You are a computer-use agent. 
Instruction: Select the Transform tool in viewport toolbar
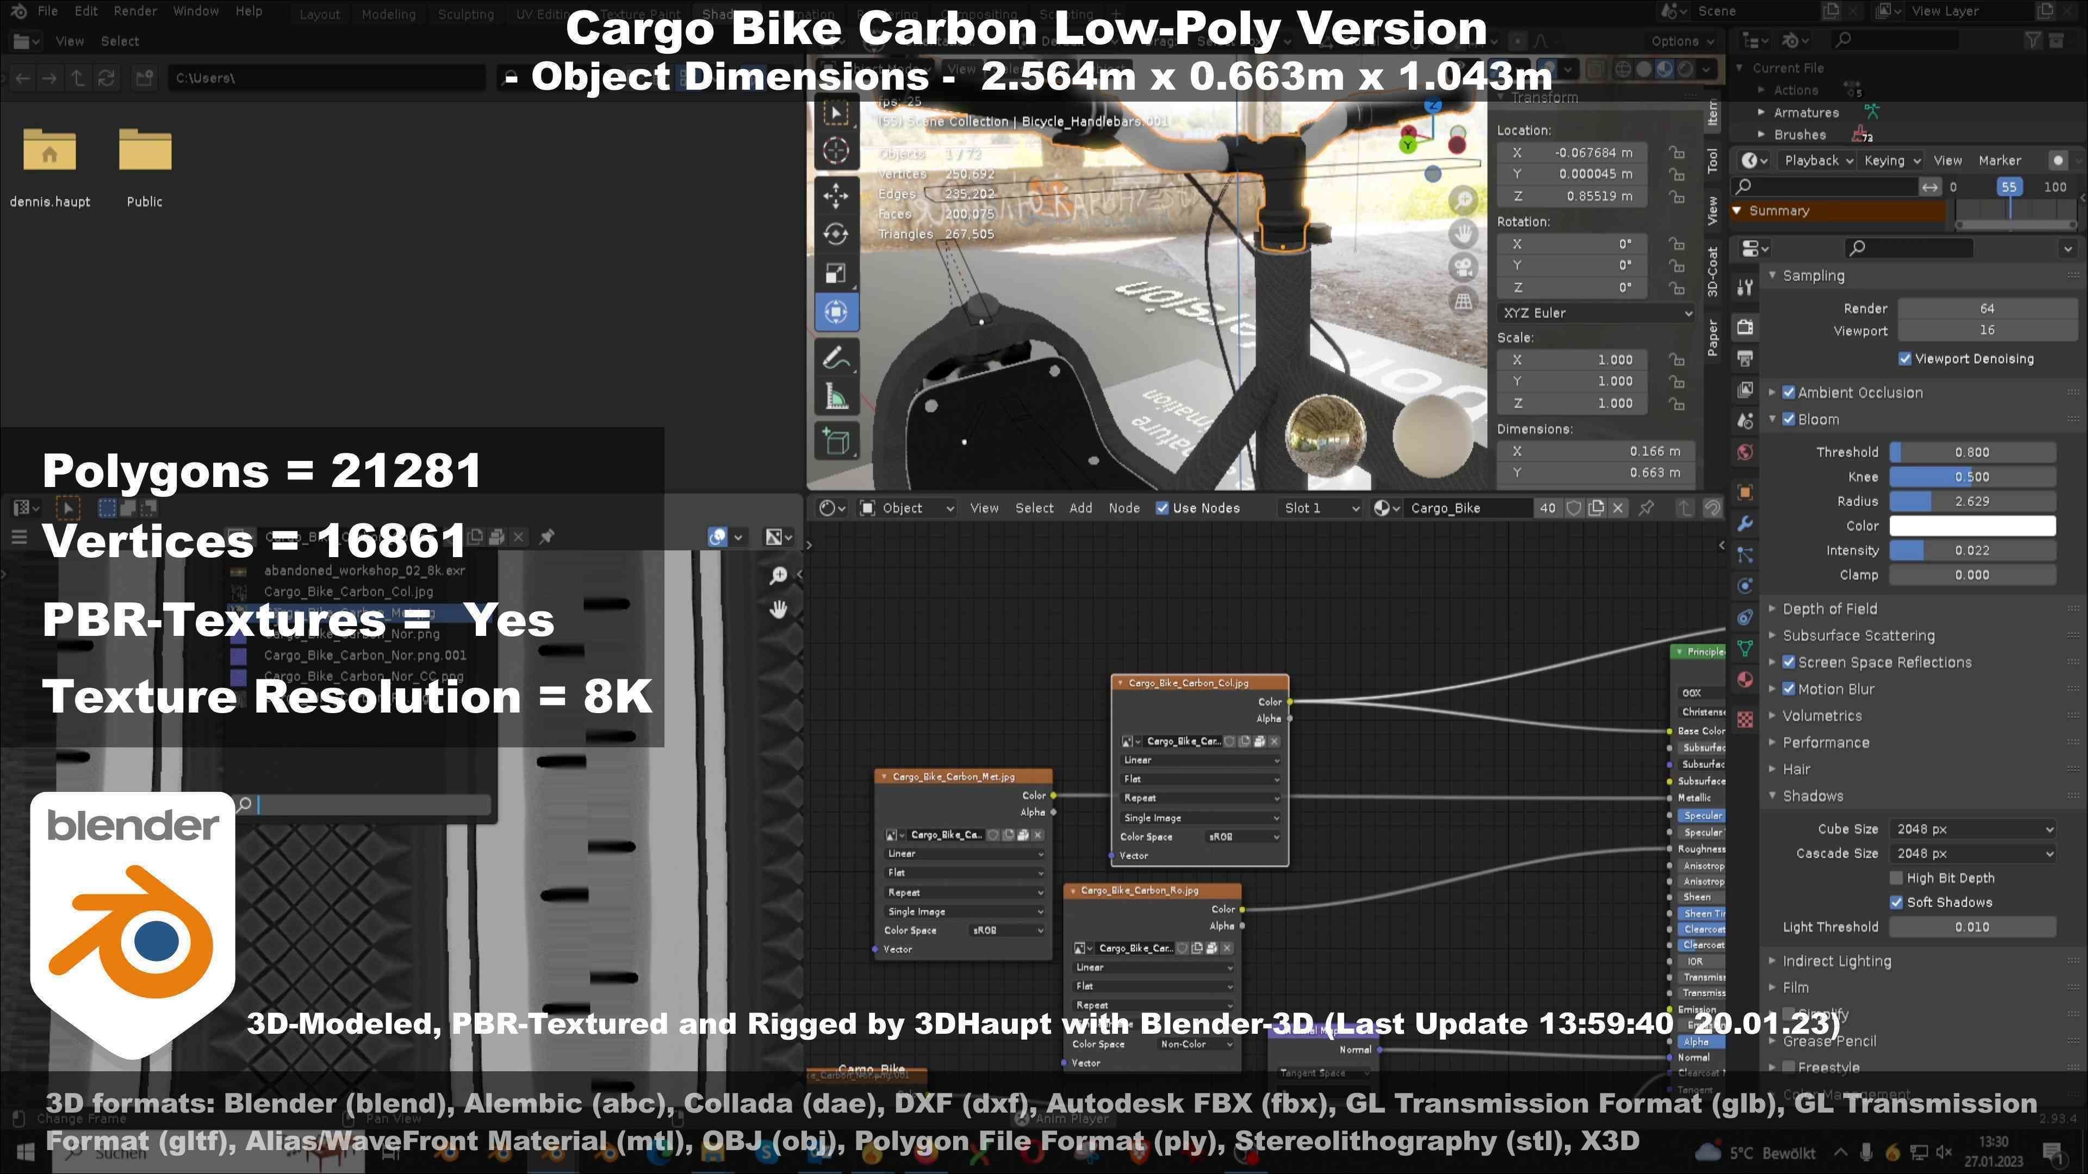[836, 312]
